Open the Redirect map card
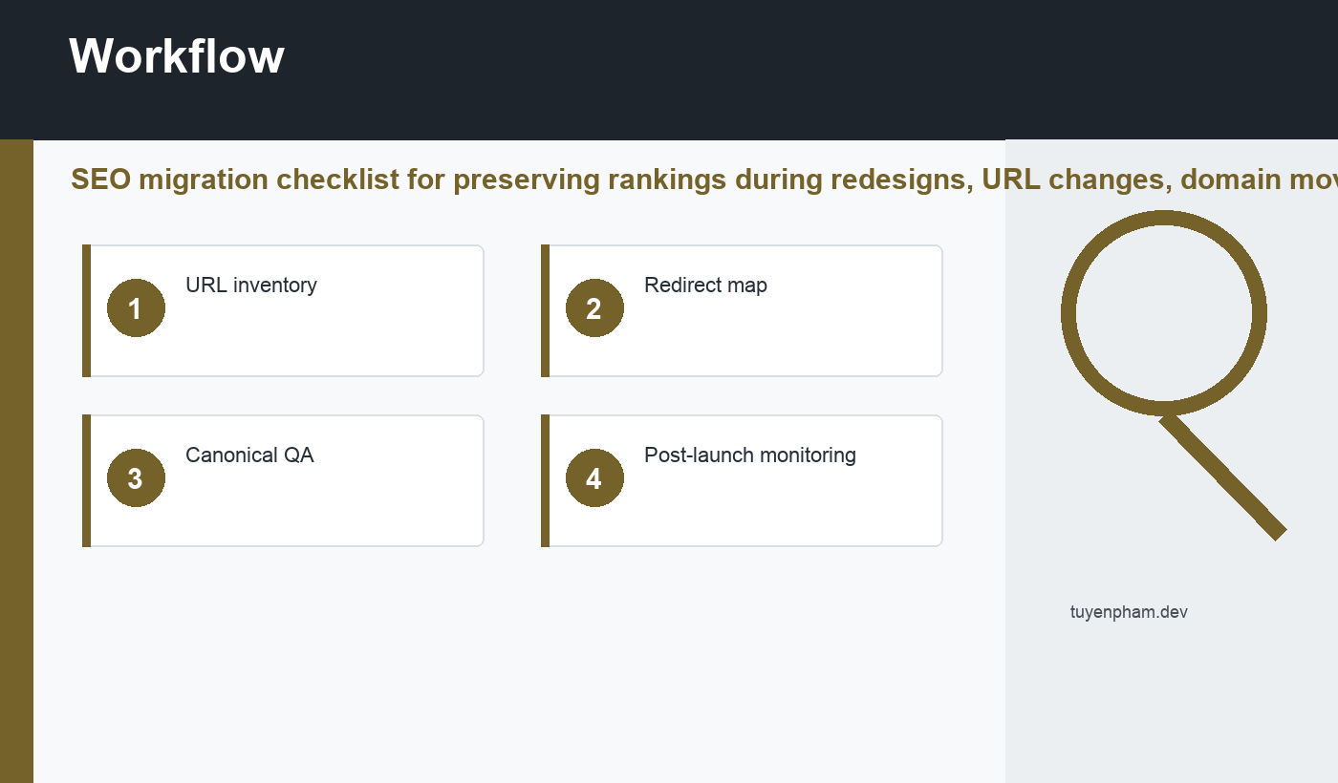Viewport: 1338px width, 783px height. [742, 310]
